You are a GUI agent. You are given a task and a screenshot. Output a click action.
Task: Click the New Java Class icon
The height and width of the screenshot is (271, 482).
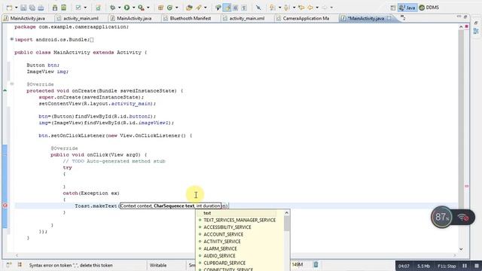pyautogui.click(x=169, y=8)
